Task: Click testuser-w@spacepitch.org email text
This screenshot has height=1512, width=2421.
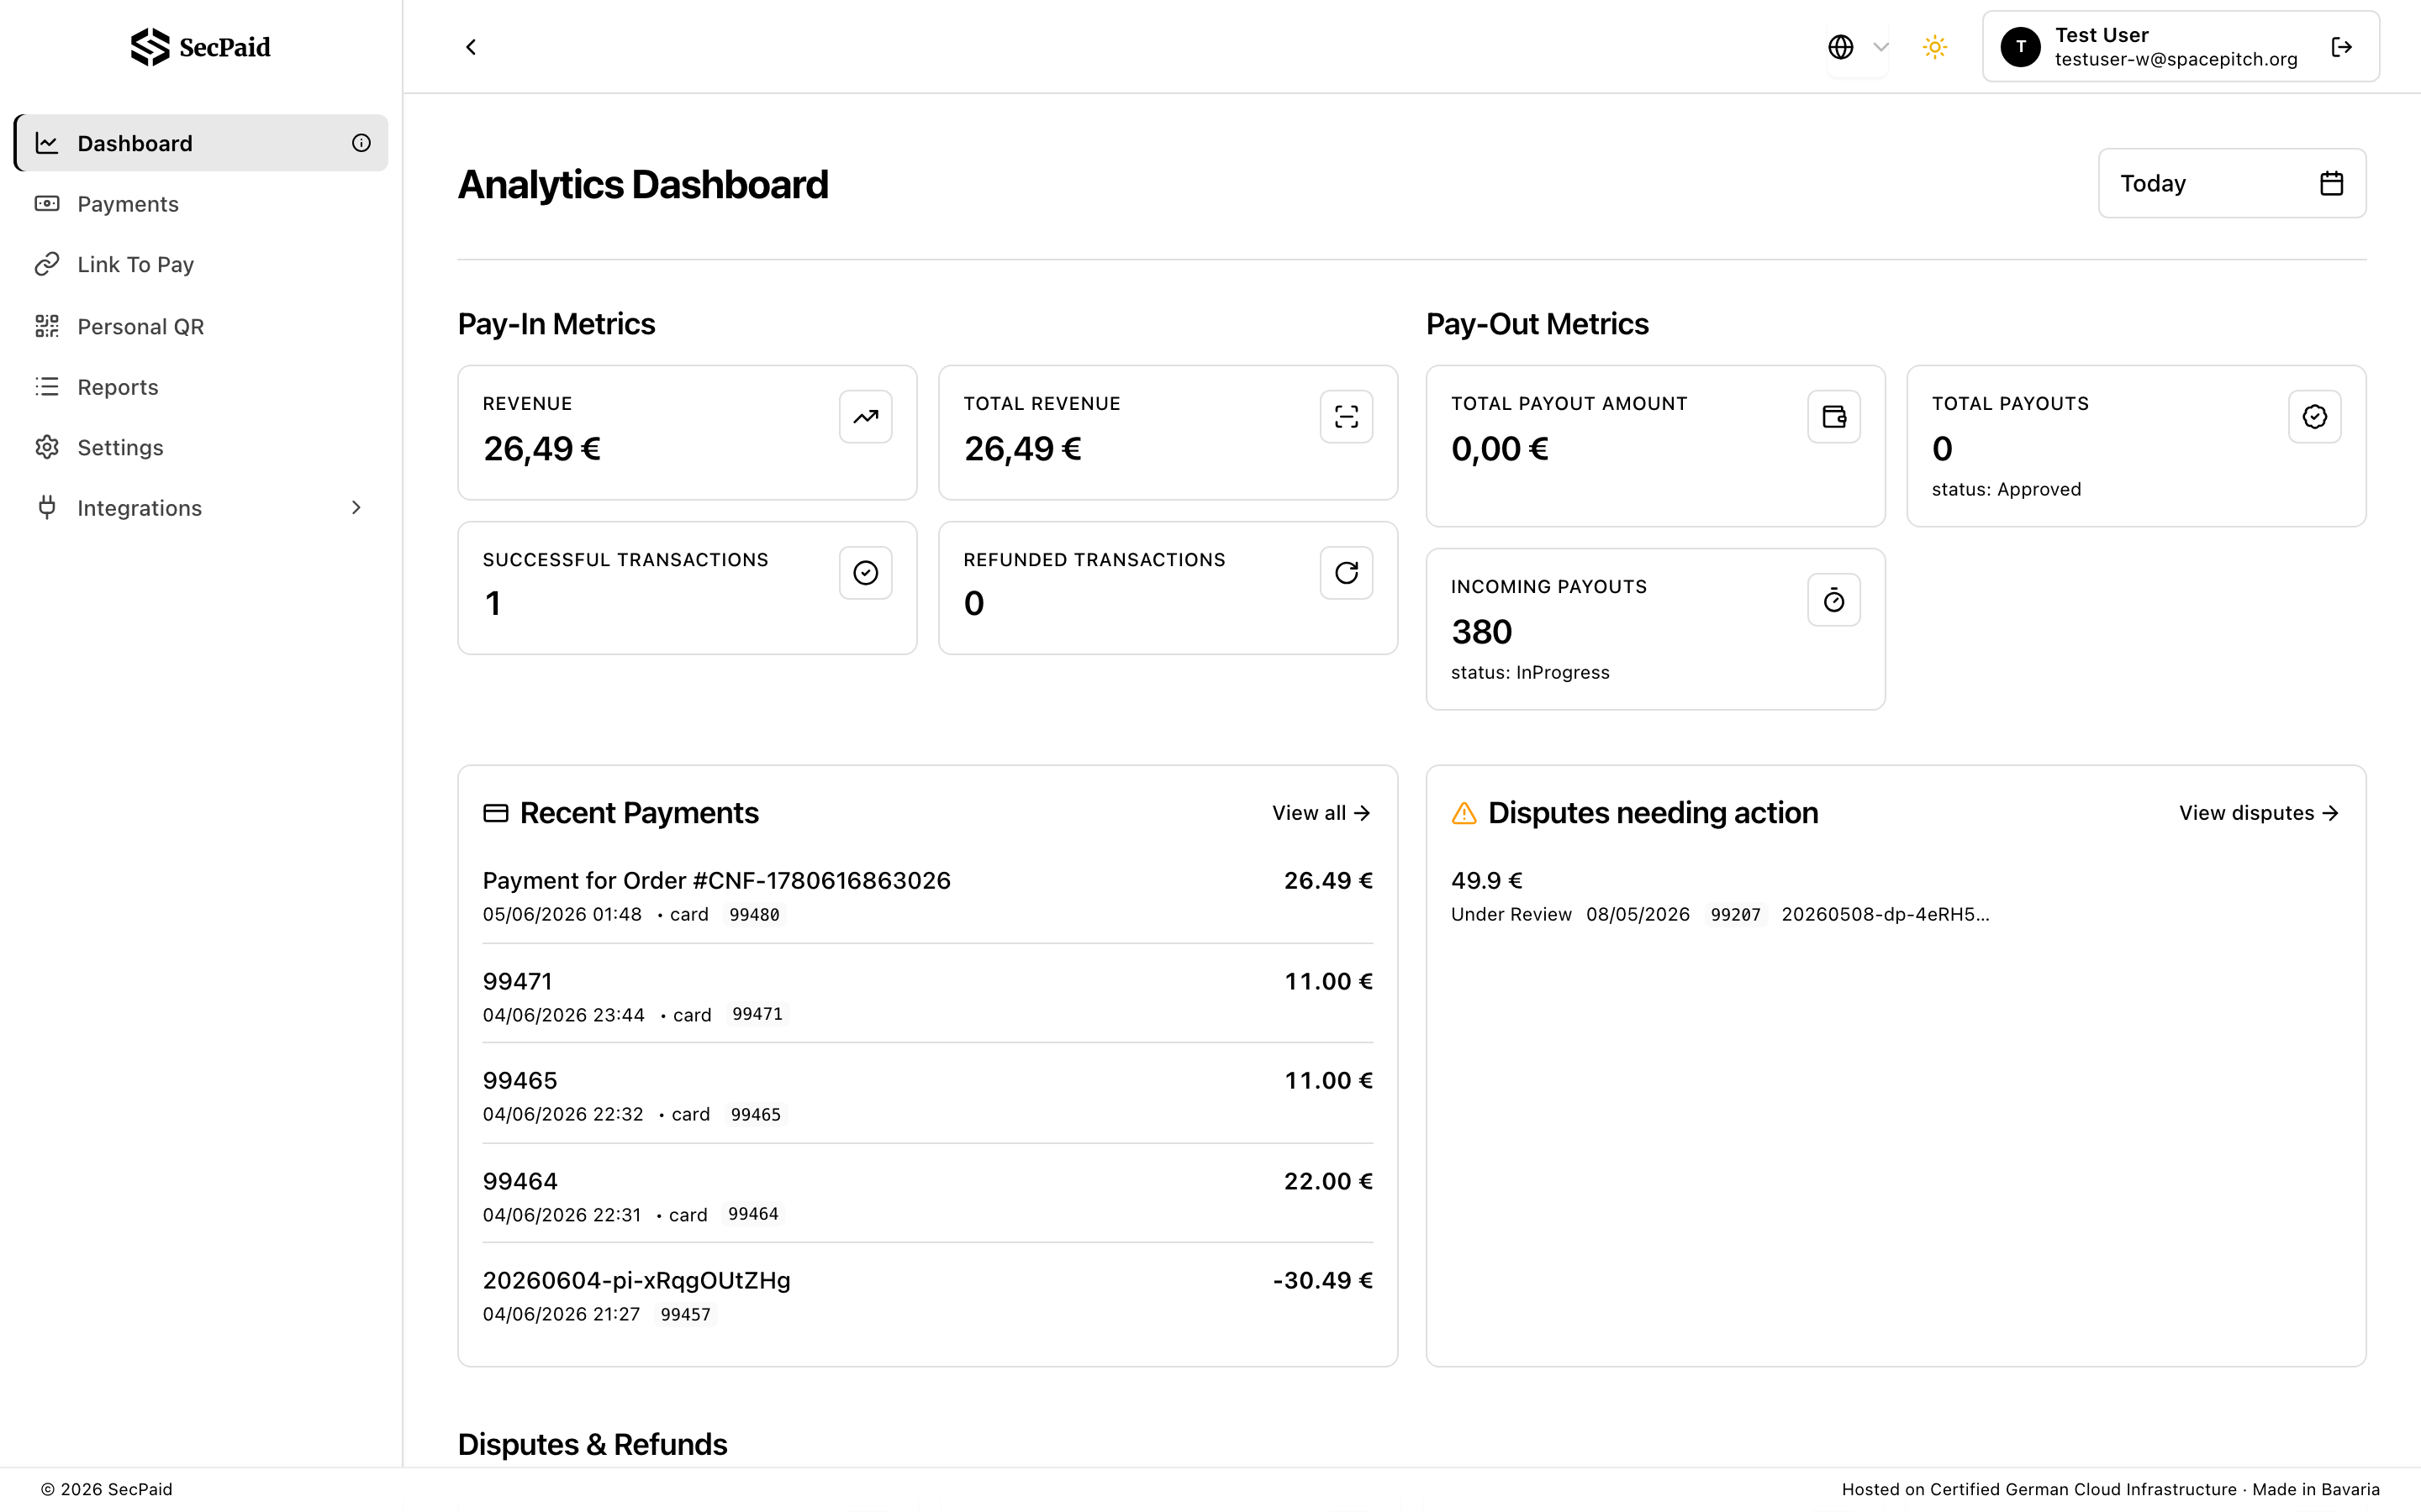Action: [x=2176, y=60]
